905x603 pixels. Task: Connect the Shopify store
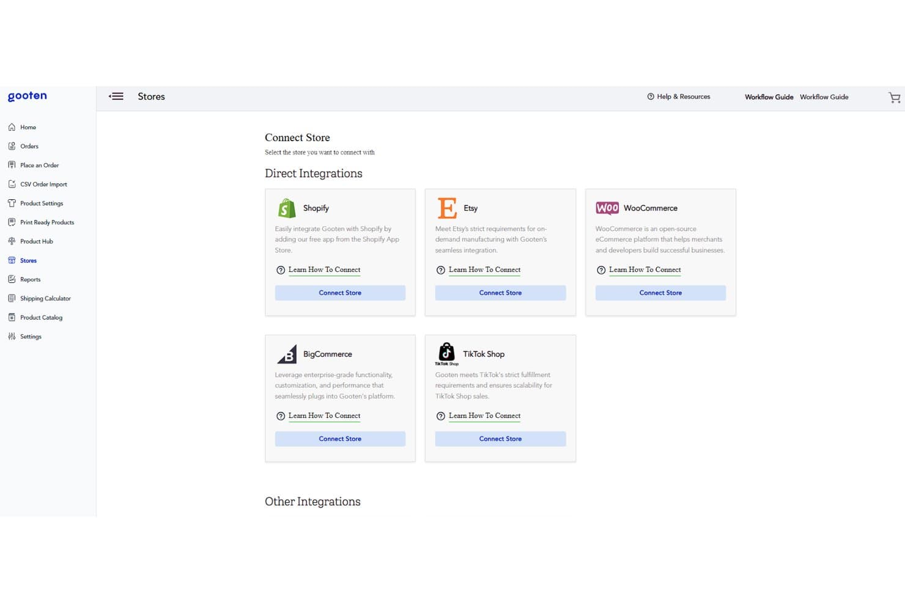coord(340,293)
